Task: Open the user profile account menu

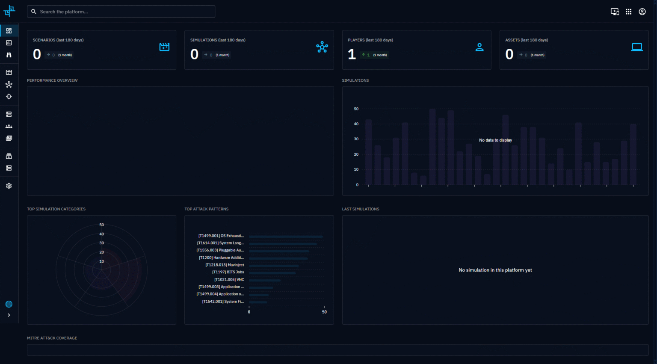Action: (x=642, y=12)
